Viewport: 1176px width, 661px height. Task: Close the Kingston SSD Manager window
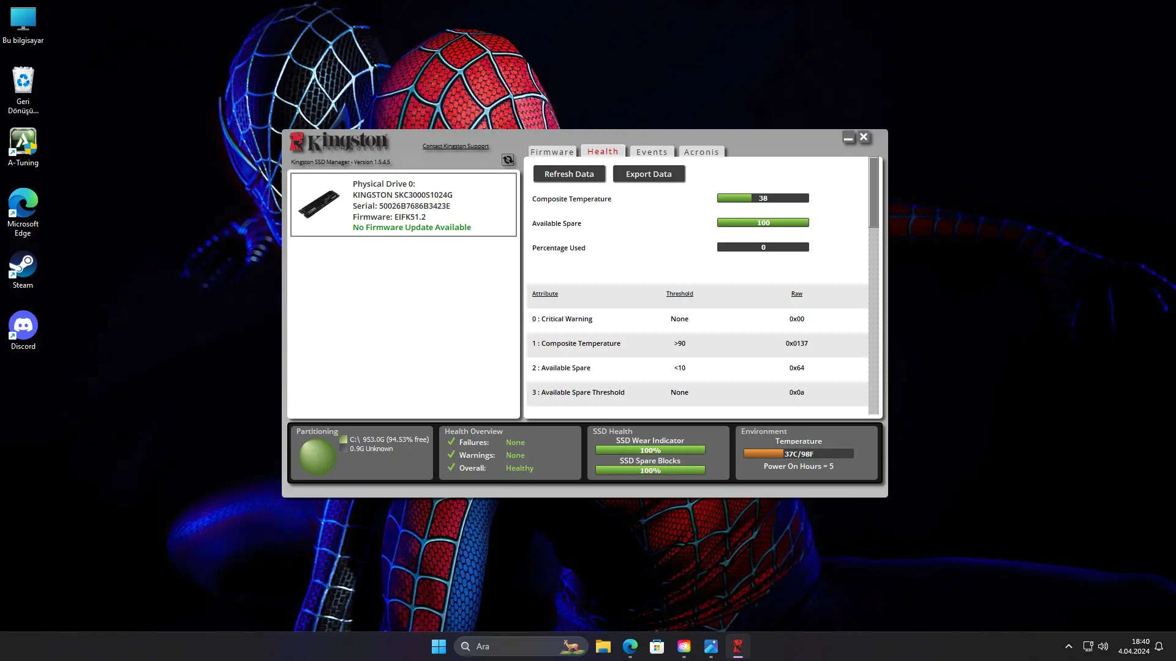[x=864, y=137]
